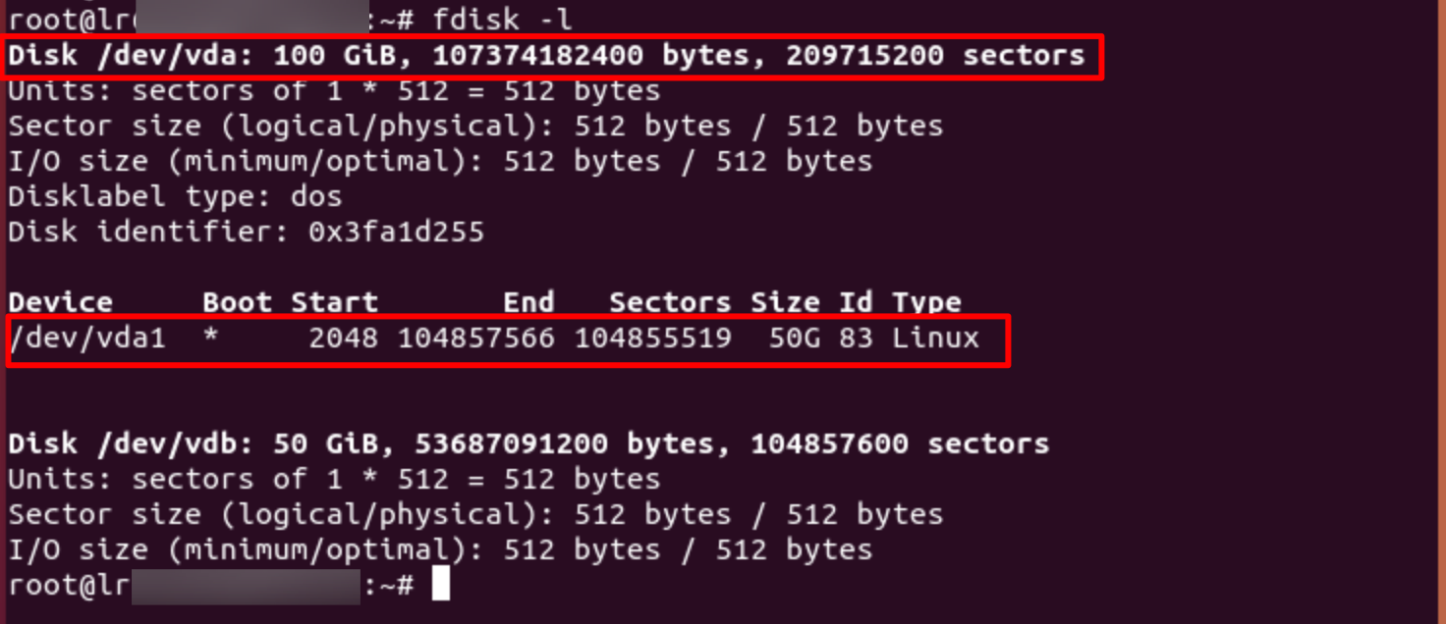Screen dimensions: 1446x624
Task: Click the 'Start' column header
Action: tap(334, 302)
